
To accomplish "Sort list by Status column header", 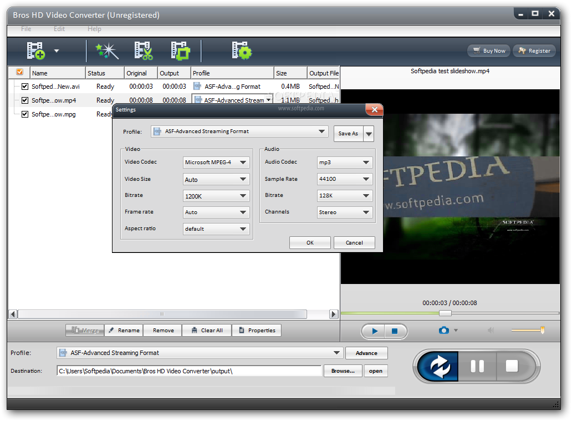I will pyautogui.click(x=105, y=73).
